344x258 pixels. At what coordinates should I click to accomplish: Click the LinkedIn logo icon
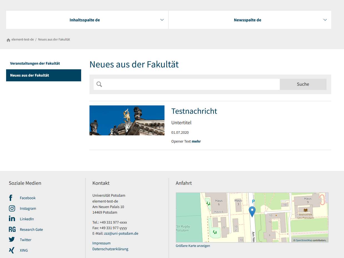12,219
